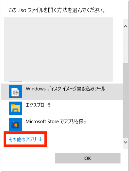Click the Microsoft Store bag icon
The height and width of the screenshot is (172, 129).
tap(15, 124)
